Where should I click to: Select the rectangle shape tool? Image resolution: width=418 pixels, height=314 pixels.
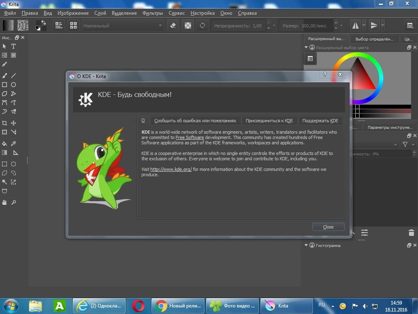pyautogui.click(x=4, y=85)
